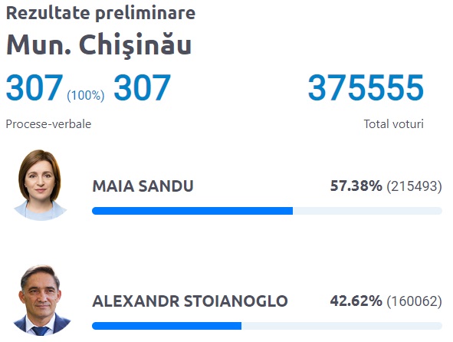Click the Rezultate preliminare title
453x342 pixels.
(100, 13)
